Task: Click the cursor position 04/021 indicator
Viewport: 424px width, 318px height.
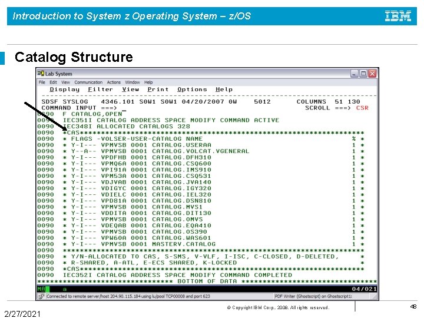Action: (365, 289)
